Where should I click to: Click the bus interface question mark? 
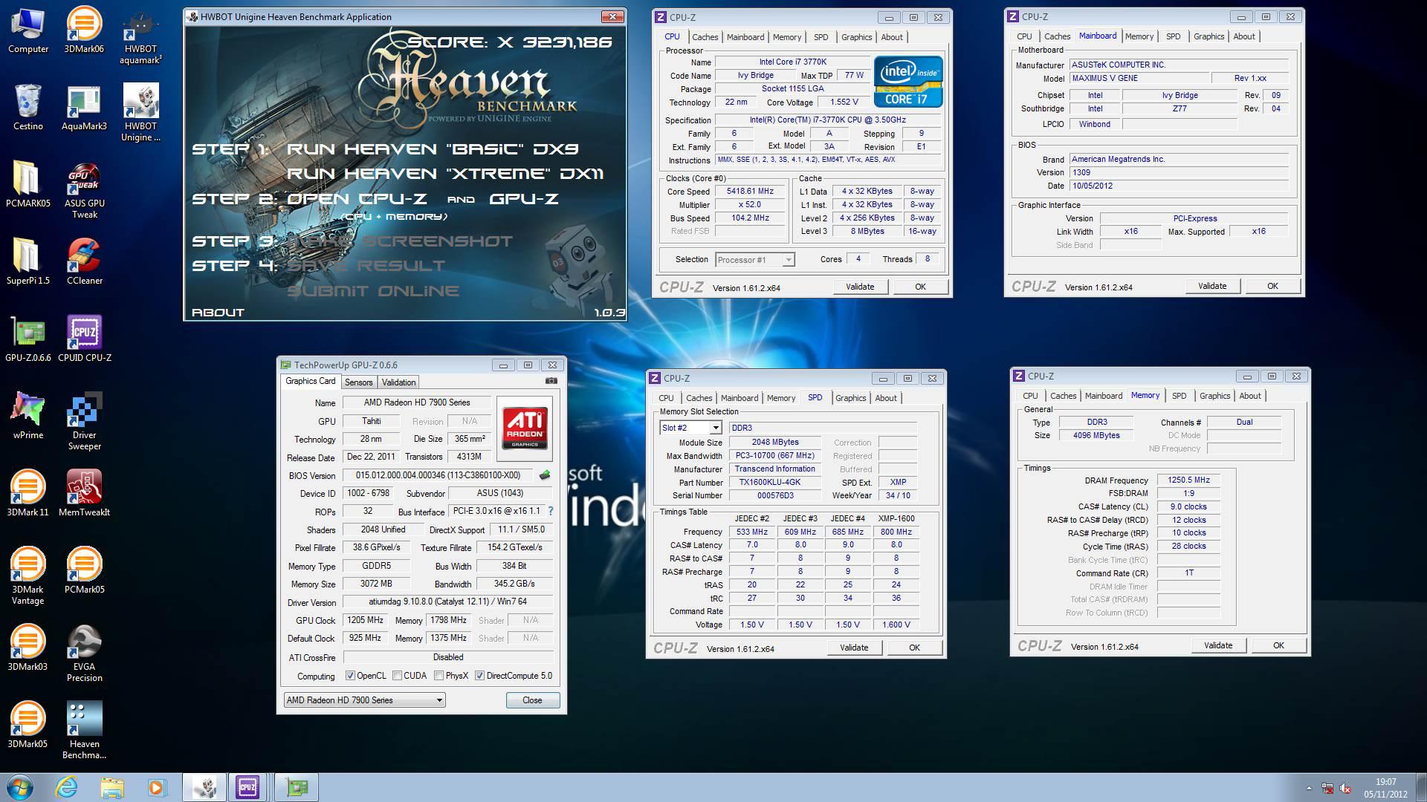(x=551, y=511)
